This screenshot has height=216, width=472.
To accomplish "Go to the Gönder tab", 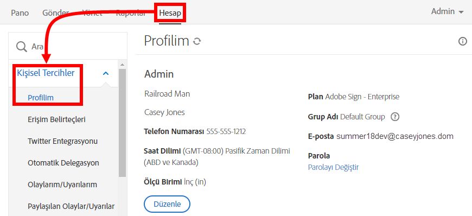I will tap(56, 13).
